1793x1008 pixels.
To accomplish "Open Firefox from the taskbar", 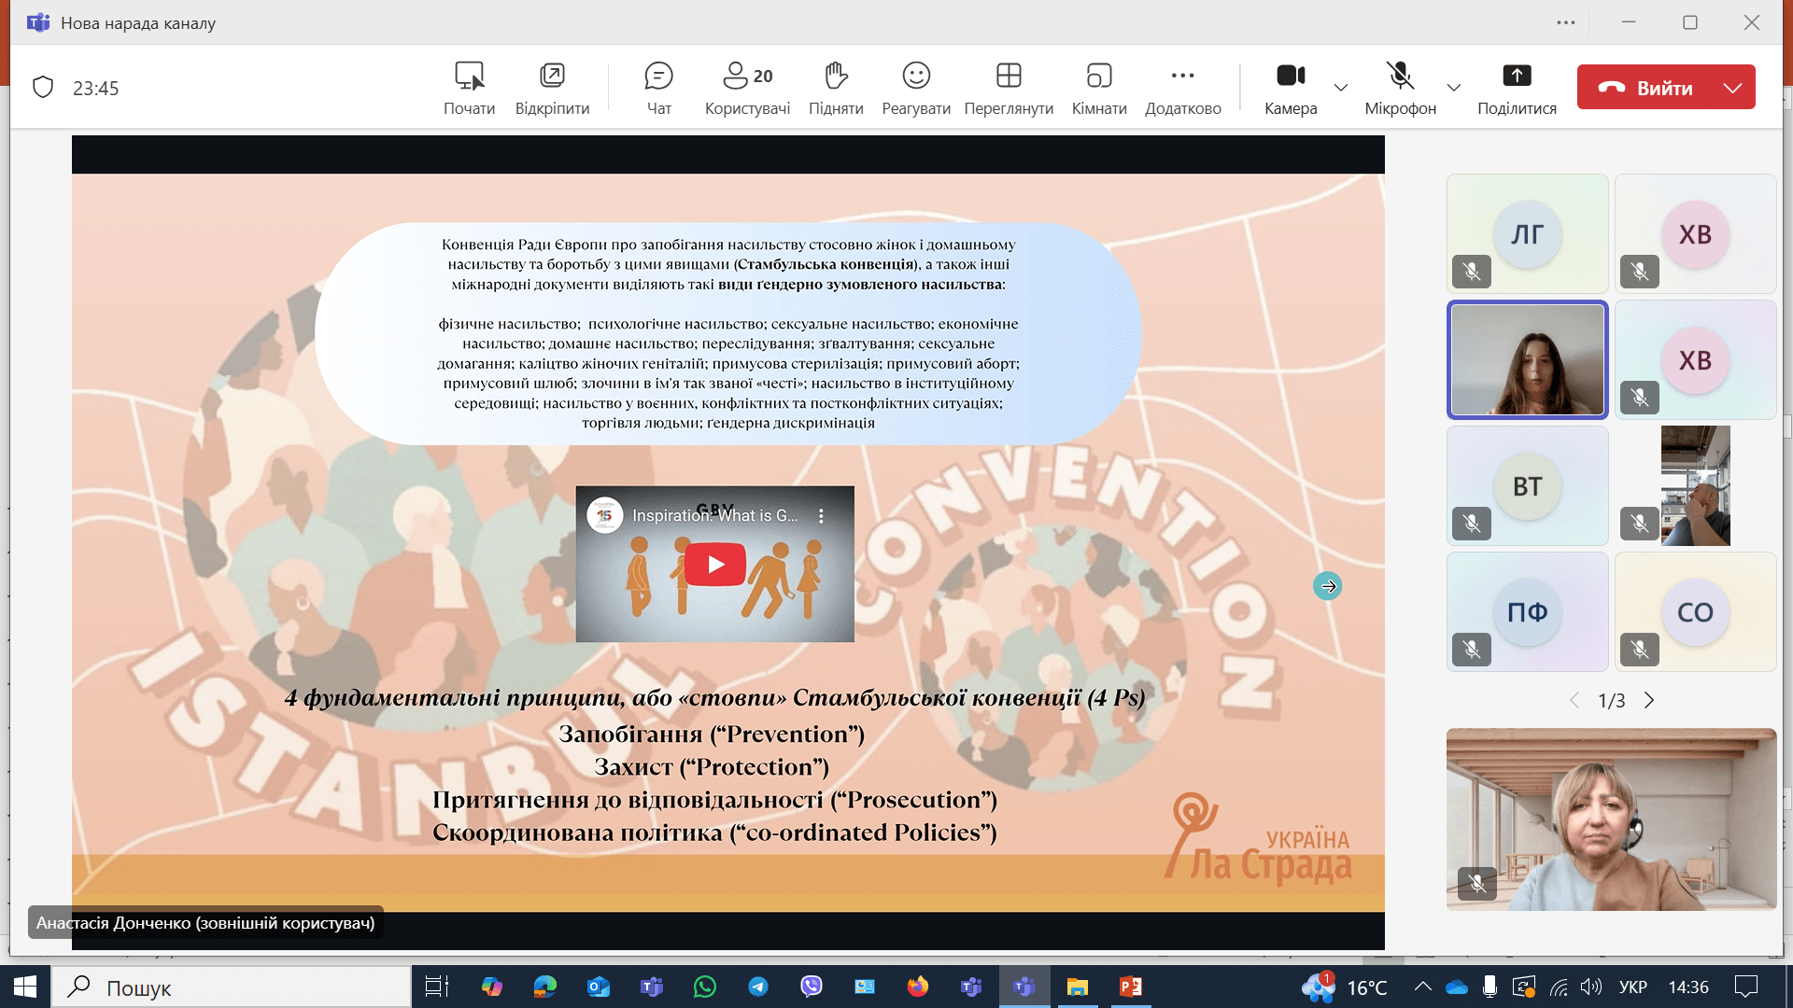I will (x=918, y=987).
